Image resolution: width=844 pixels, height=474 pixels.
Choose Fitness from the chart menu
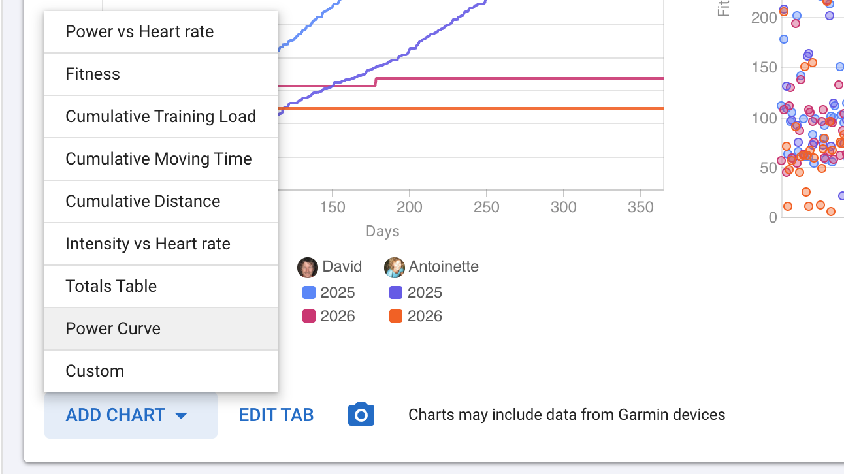[x=93, y=74]
